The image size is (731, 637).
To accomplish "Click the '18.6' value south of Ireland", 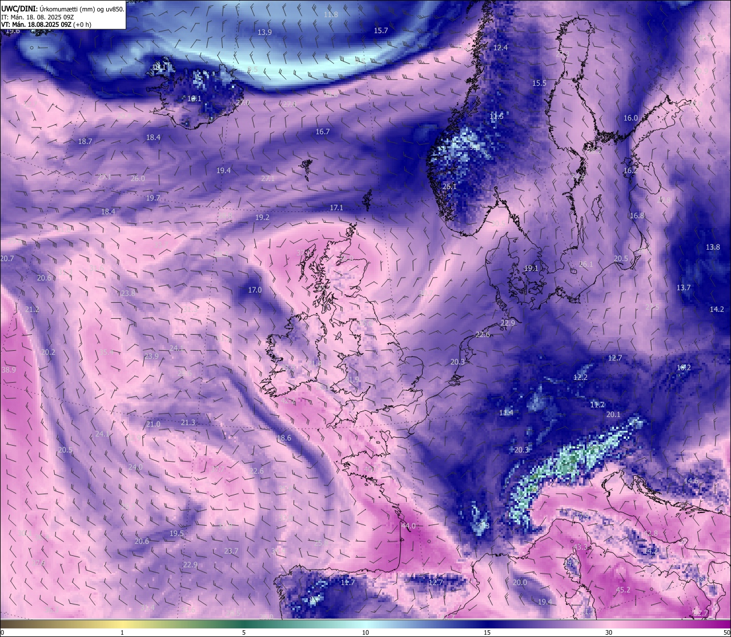I will coord(284,438).
